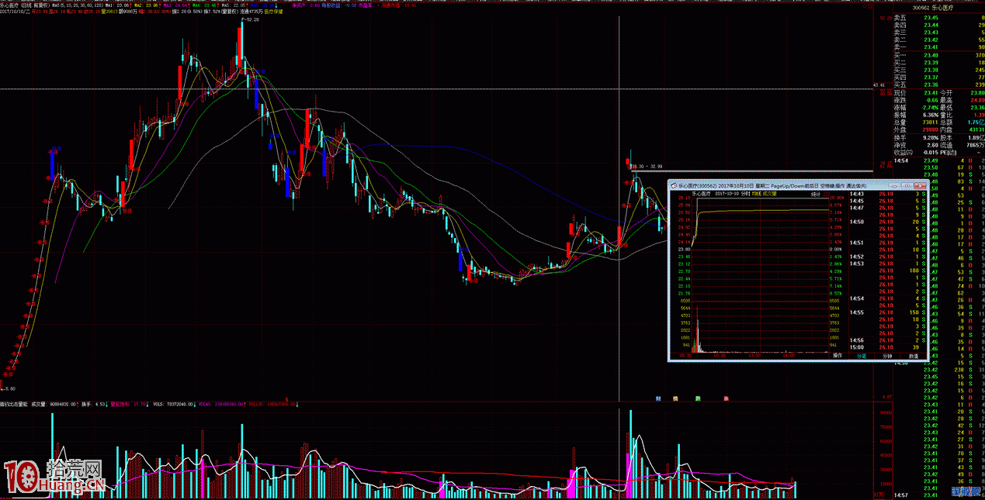This screenshot has width=985, height=500.
Task: Close the 乐心医疗 intraday popup window
Action: [920, 186]
